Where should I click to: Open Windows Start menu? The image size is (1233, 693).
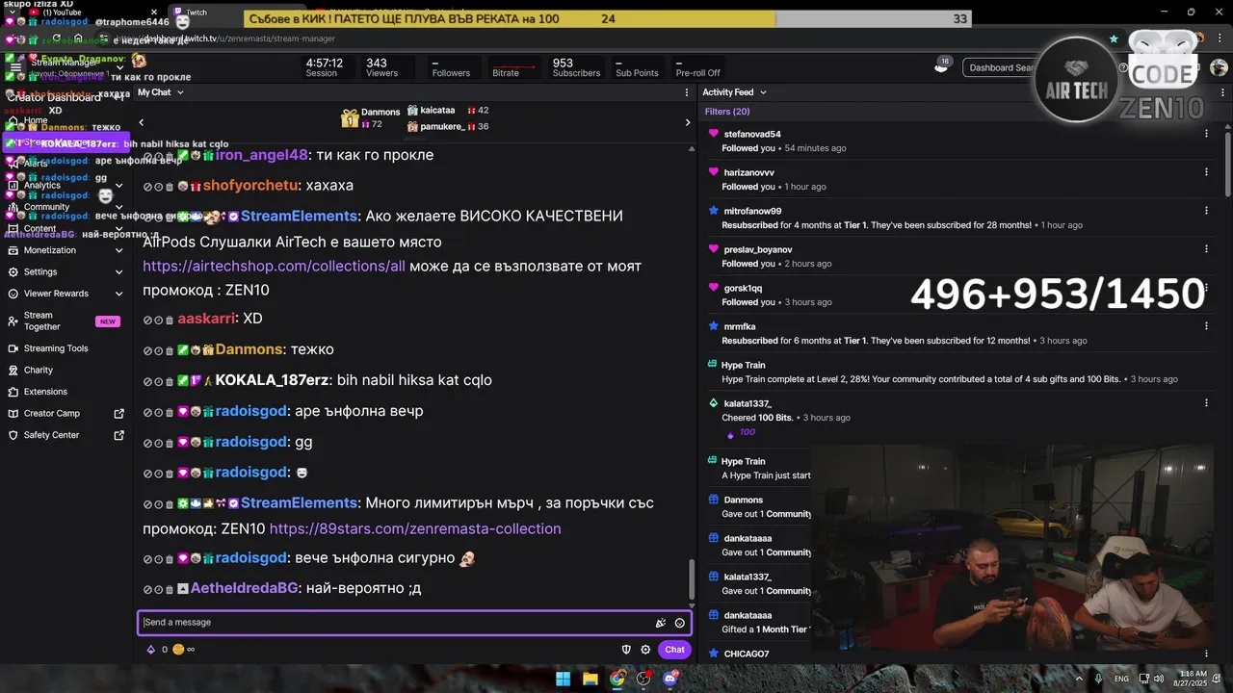(x=563, y=679)
